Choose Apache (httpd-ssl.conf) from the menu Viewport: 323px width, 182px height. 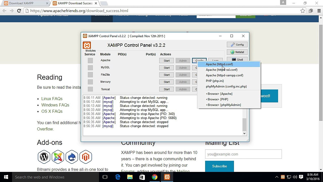229,70
